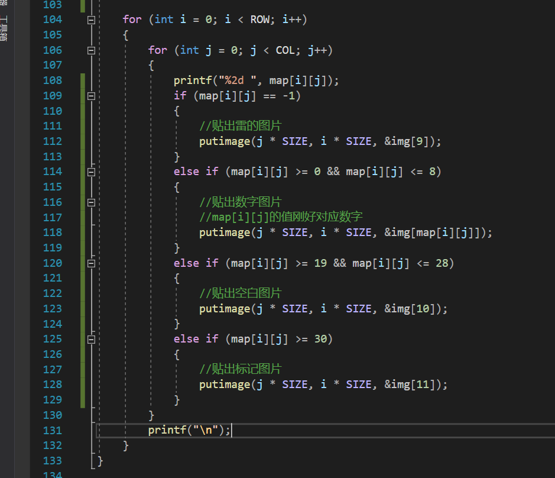Screen dimensions: 555x478
Task: Collapse the else-if map[i][j] >= 30 block
Action: (91, 340)
